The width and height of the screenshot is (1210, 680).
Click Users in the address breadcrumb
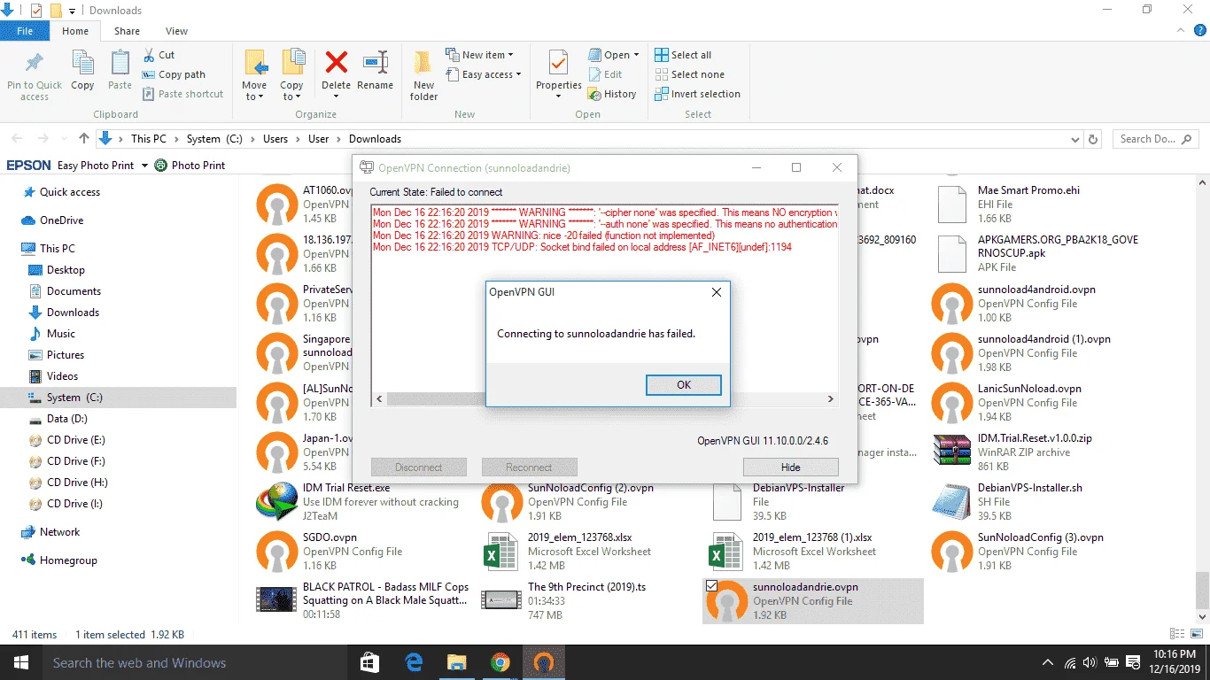click(275, 139)
